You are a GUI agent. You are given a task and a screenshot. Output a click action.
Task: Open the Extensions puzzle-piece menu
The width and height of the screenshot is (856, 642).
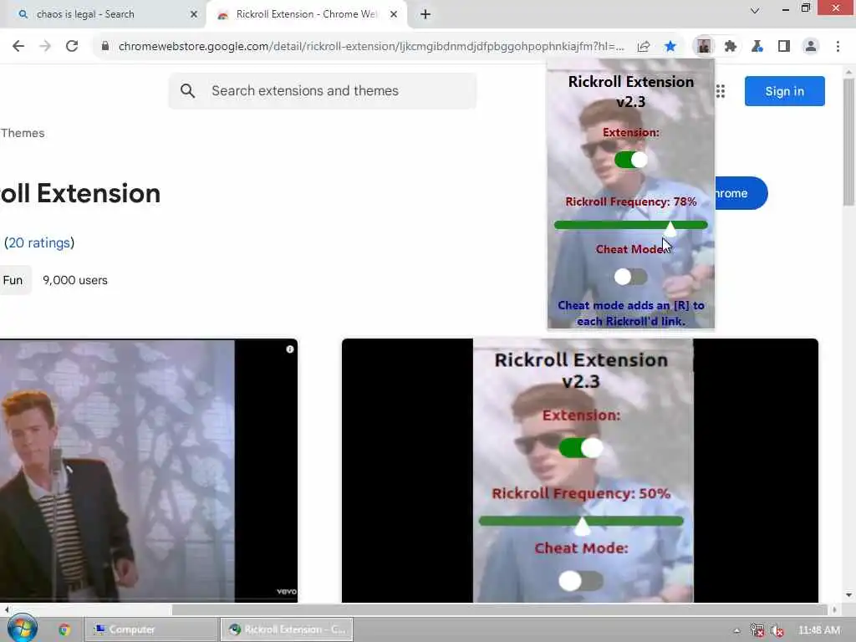[x=731, y=47]
